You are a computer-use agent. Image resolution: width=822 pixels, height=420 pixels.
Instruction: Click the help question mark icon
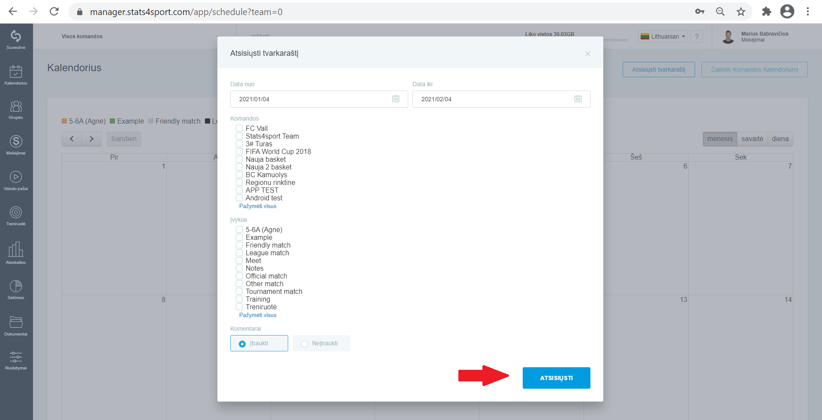tap(697, 36)
